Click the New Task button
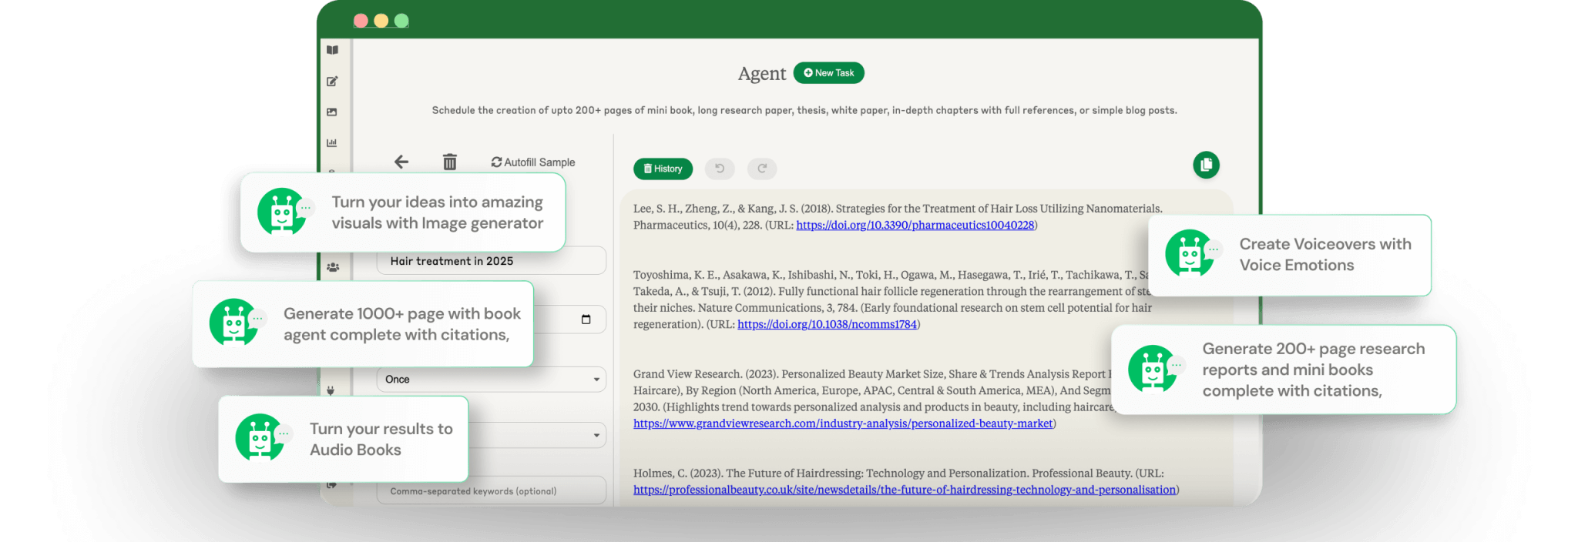This screenshot has width=1578, height=542. coord(828,73)
